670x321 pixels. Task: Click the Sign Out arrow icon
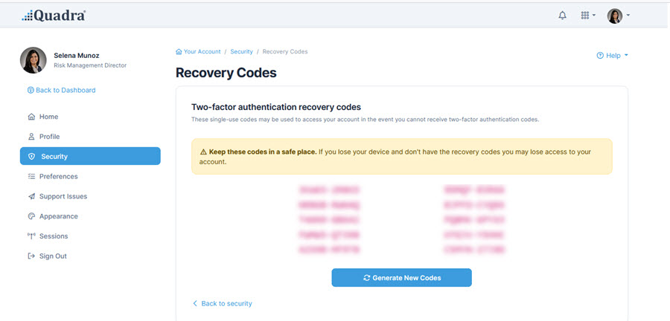[x=31, y=256]
